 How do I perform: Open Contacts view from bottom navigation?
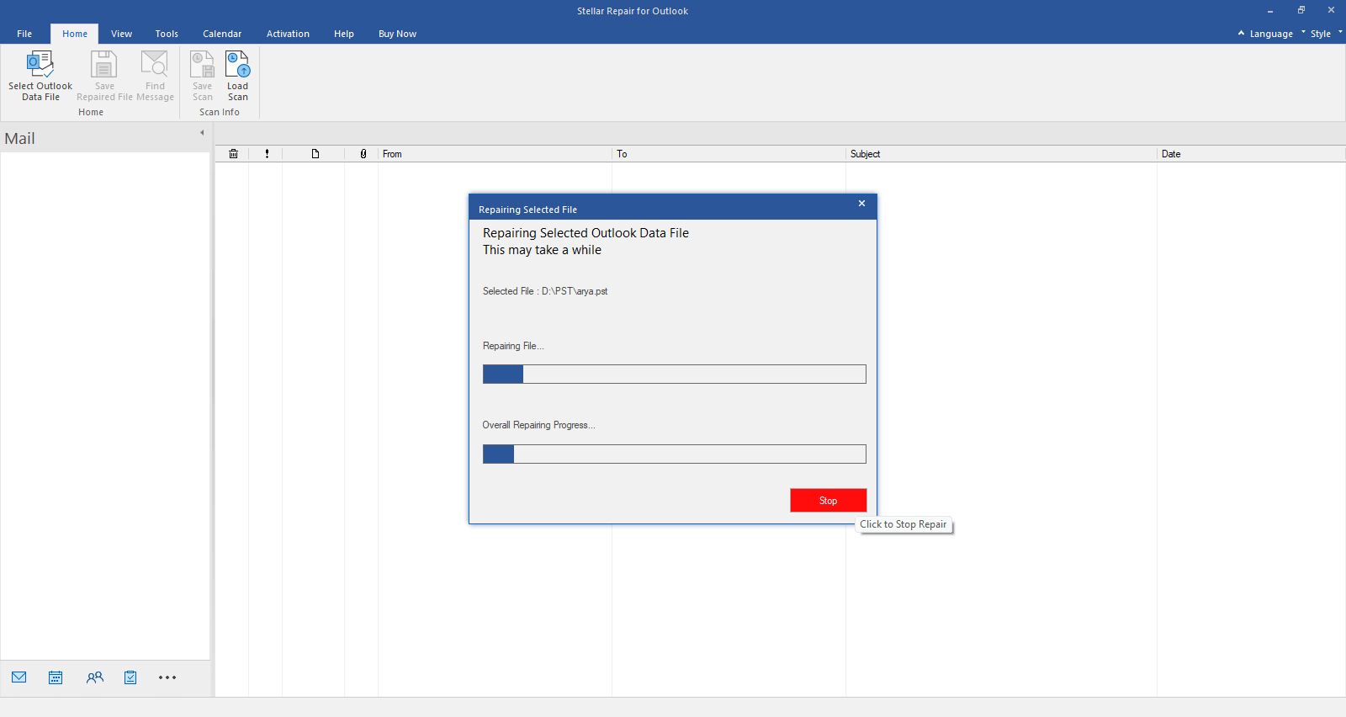[x=94, y=677]
